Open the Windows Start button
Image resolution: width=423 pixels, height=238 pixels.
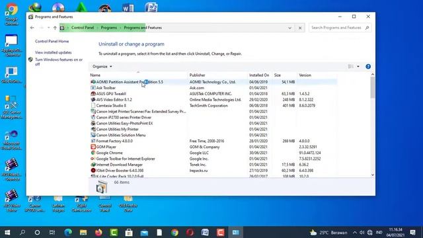click(7, 232)
